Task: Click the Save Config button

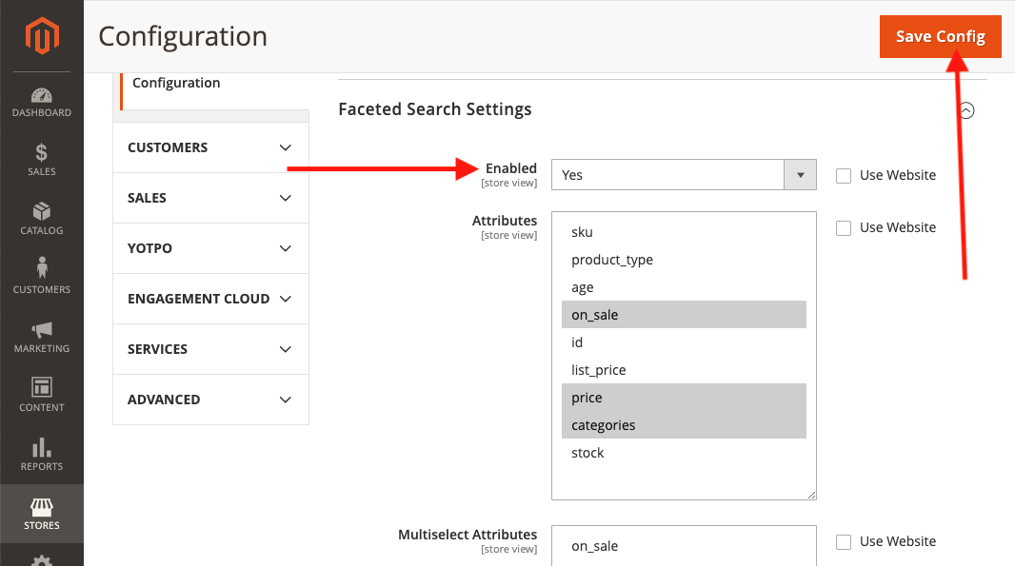Action: [940, 36]
